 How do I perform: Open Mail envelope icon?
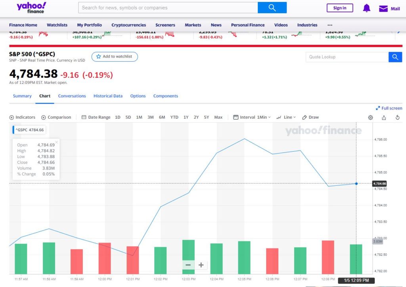(x=383, y=9)
